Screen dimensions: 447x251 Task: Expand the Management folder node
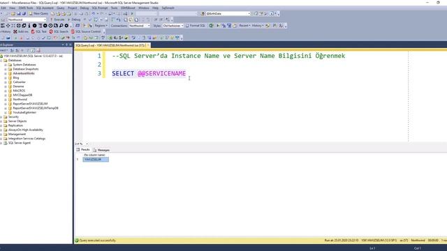point(1,135)
